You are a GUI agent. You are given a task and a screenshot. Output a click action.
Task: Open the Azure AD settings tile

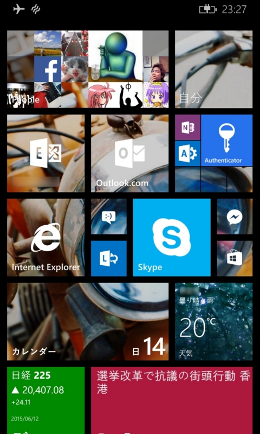(x=187, y=154)
